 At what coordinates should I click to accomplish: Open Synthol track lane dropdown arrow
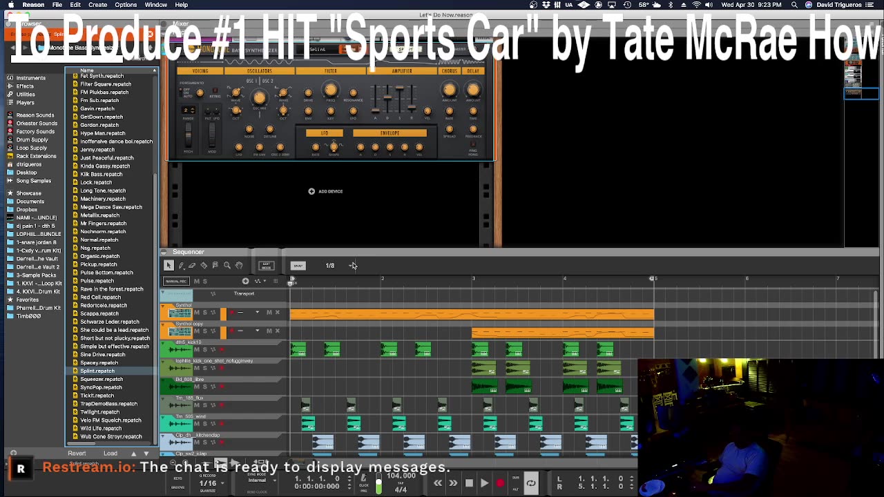(x=257, y=313)
